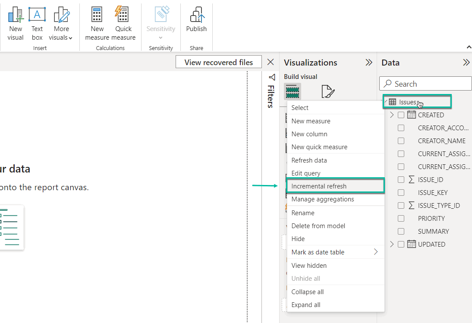Click the Publish icon

point(196,16)
